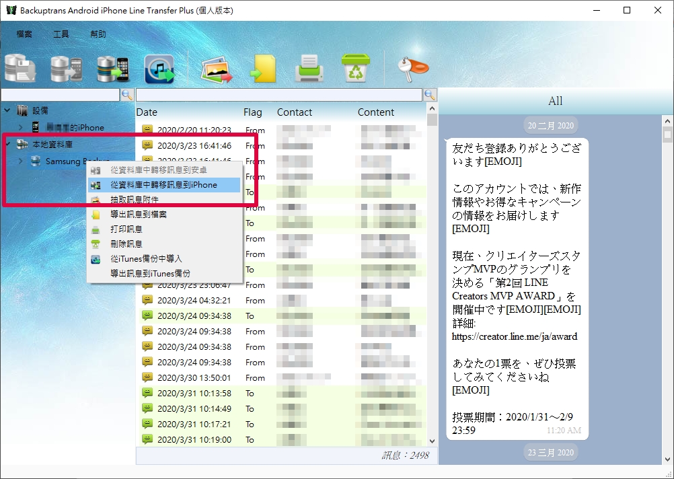The height and width of the screenshot is (479, 674).
Task: Focus the search box above the device tree
Action: (x=60, y=95)
